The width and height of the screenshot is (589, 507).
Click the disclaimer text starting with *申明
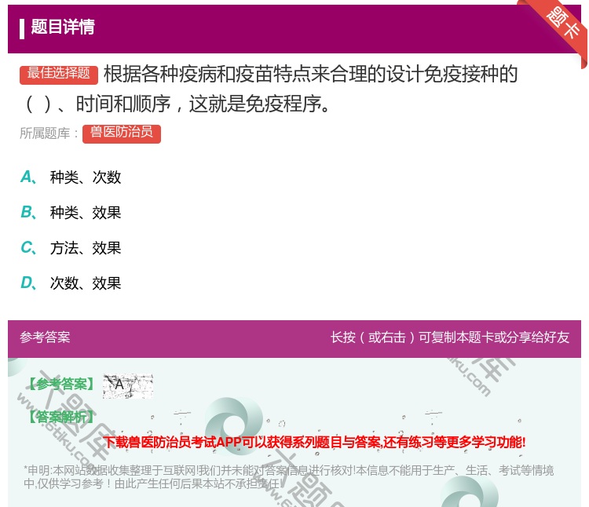click(288, 476)
